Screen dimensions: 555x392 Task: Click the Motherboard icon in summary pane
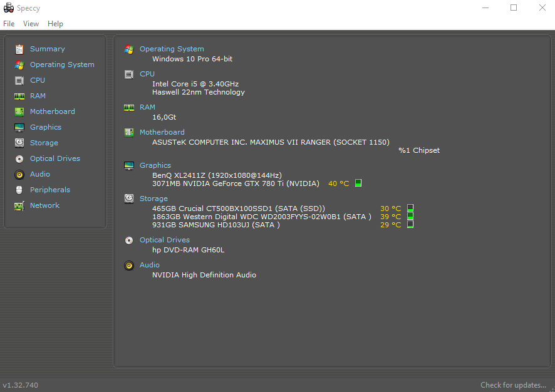point(129,133)
